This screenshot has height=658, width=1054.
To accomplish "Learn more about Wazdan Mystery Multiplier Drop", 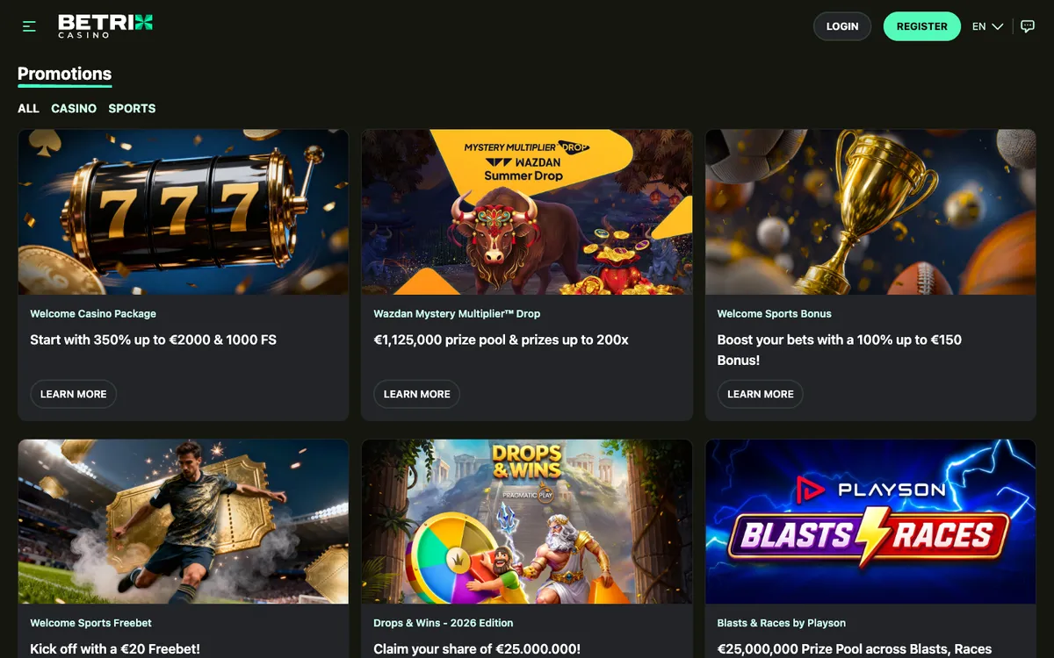I will click(416, 394).
